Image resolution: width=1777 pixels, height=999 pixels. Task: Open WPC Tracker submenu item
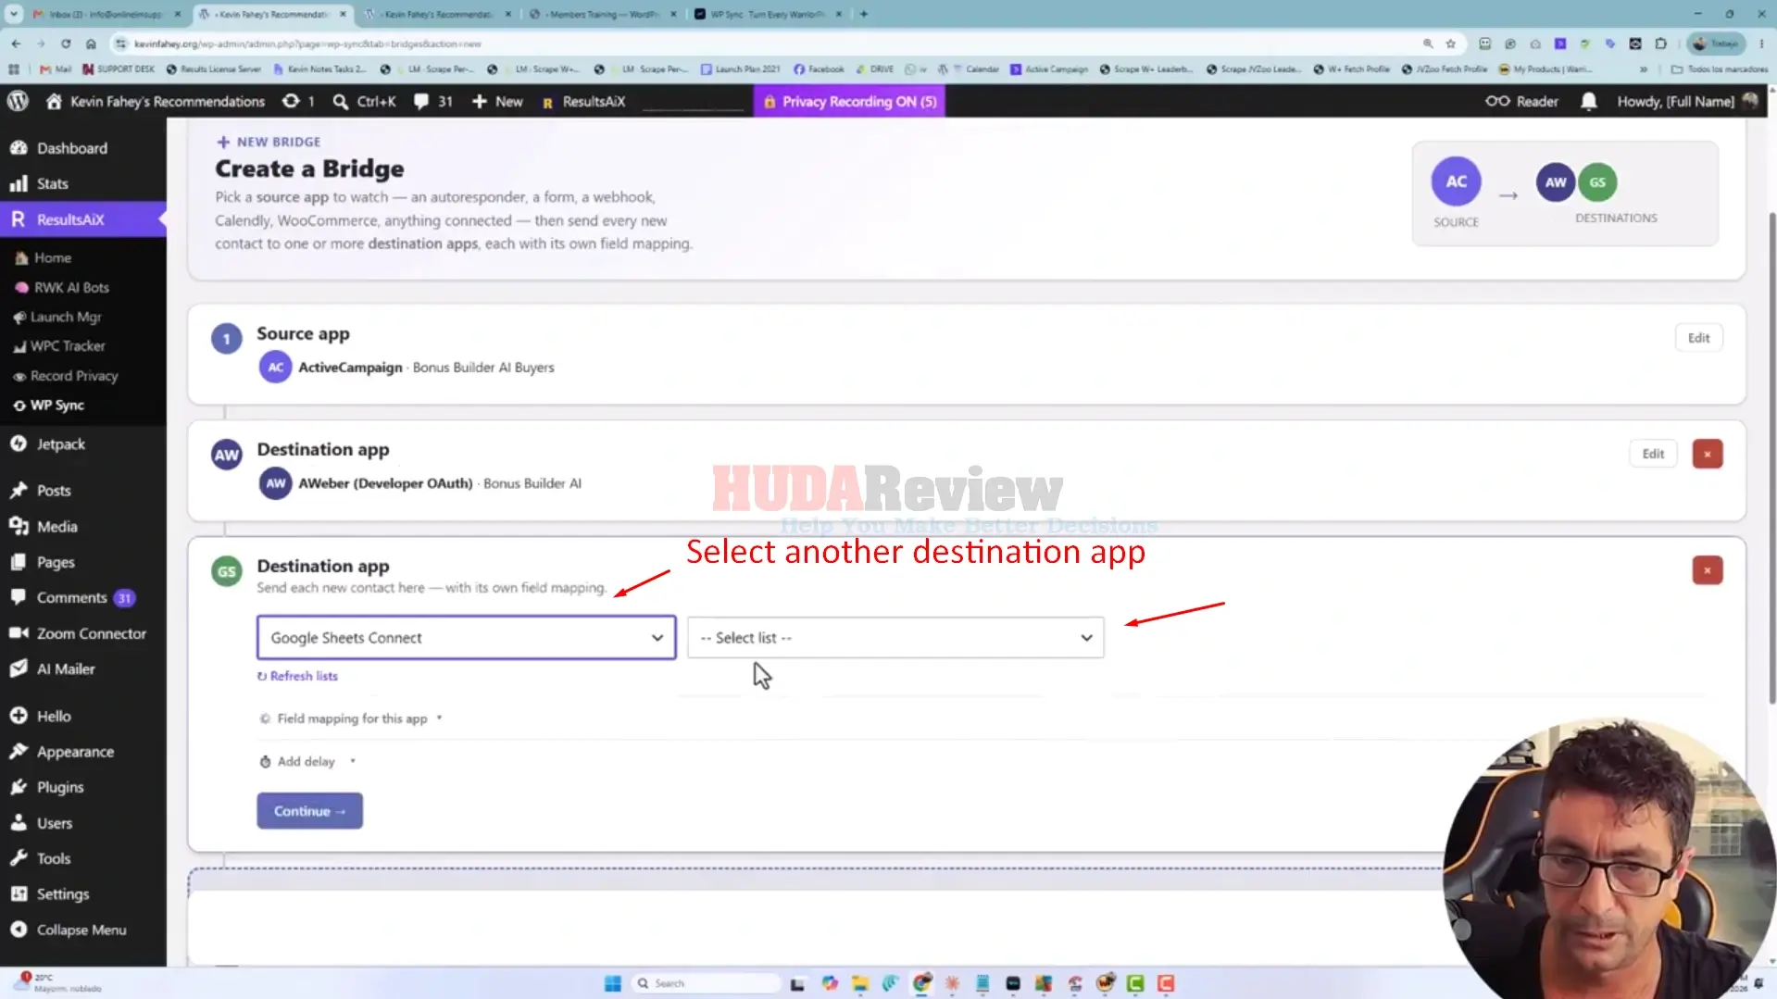point(68,345)
